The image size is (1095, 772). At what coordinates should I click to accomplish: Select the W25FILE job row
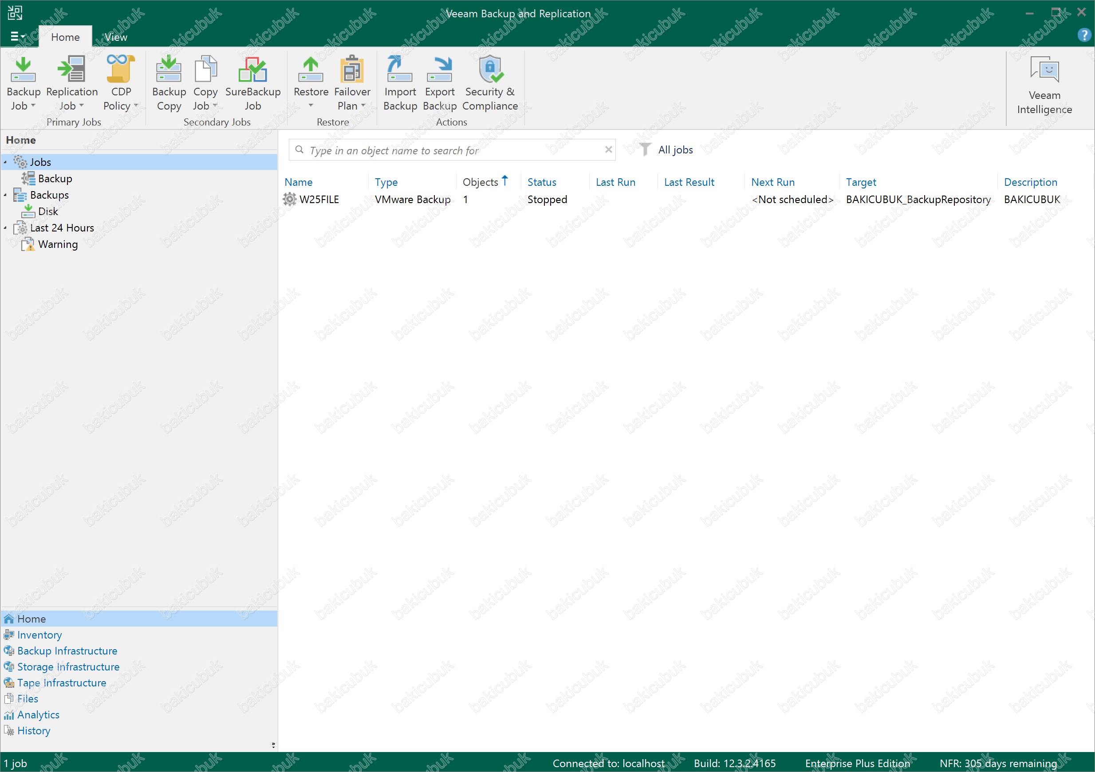coord(319,200)
